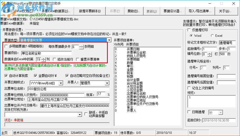Viewport: 240px width, 136px height.
Task: Click 编号位数 spinner arrows
Action: 210,54
